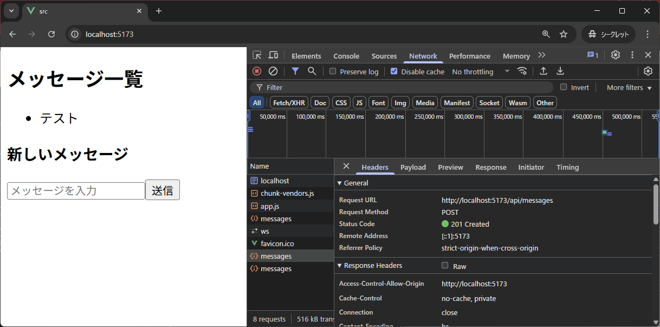Select the chunk-vendors.js request

(x=290, y=193)
